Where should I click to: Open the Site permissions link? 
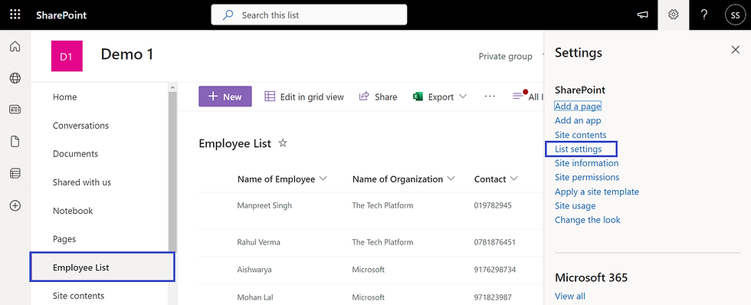click(x=587, y=177)
